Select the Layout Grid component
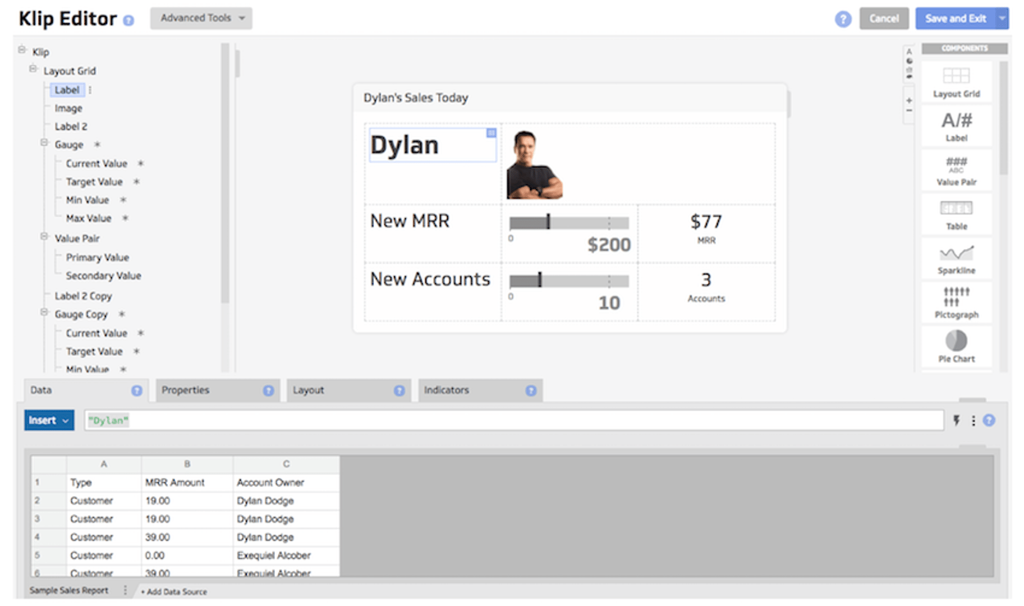 click(956, 82)
